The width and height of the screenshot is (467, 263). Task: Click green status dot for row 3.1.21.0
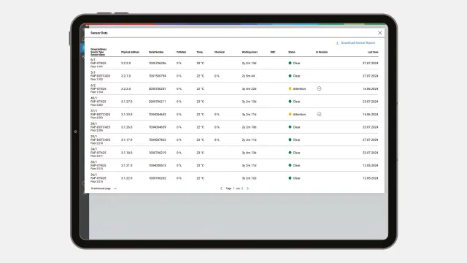tap(290, 165)
